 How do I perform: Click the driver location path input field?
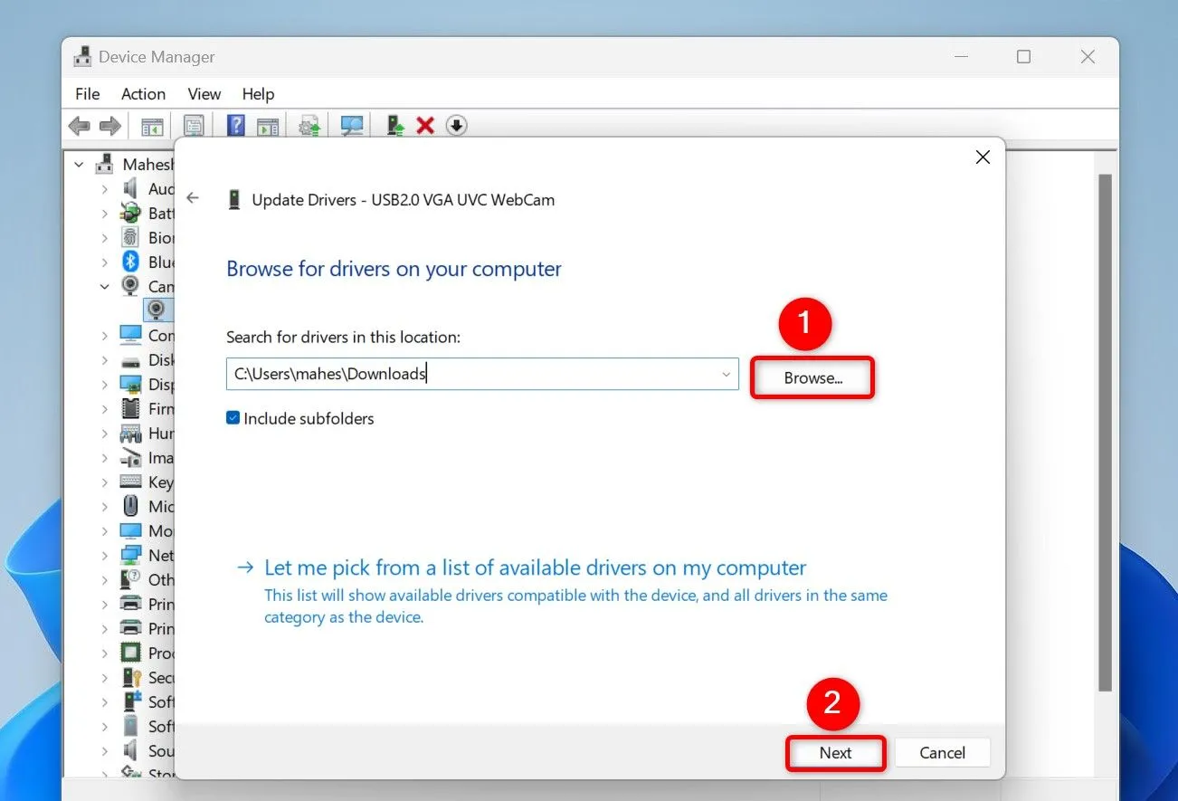click(x=482, y=374)
